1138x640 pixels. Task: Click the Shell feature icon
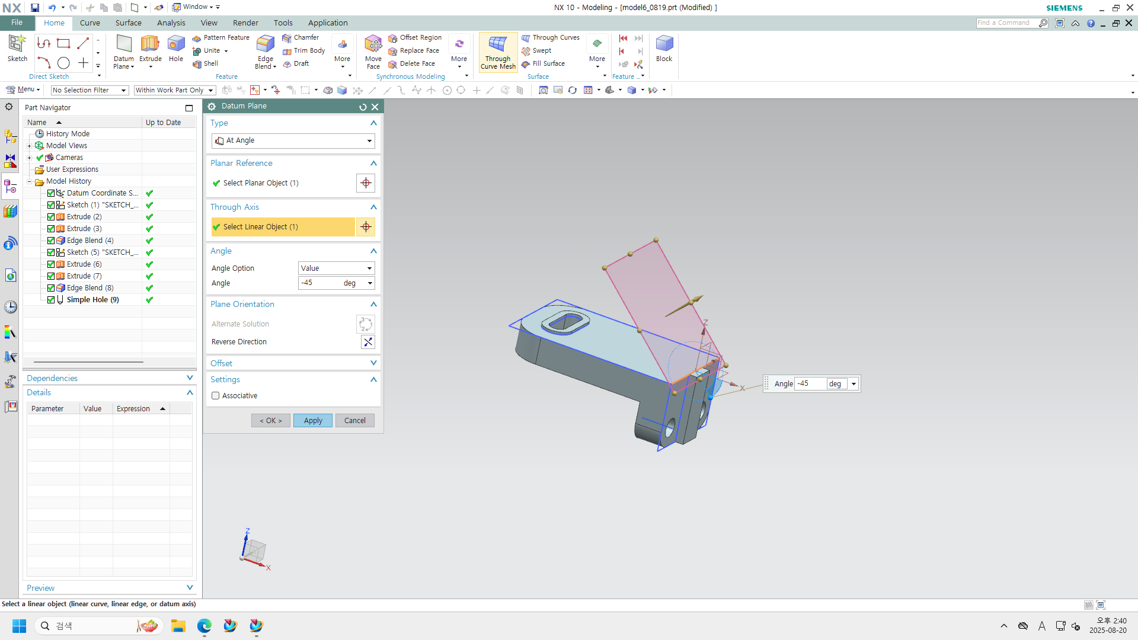pyautogui.click(x=197, y=64)
